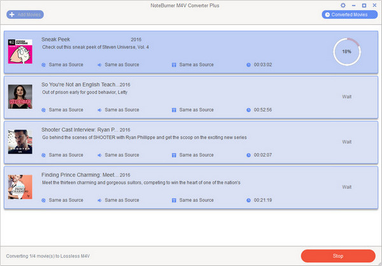Open audio Same as Source option for So You're Not an English Teacher
The width and height of the screenshot is (382, 266).
pos(122,110)
